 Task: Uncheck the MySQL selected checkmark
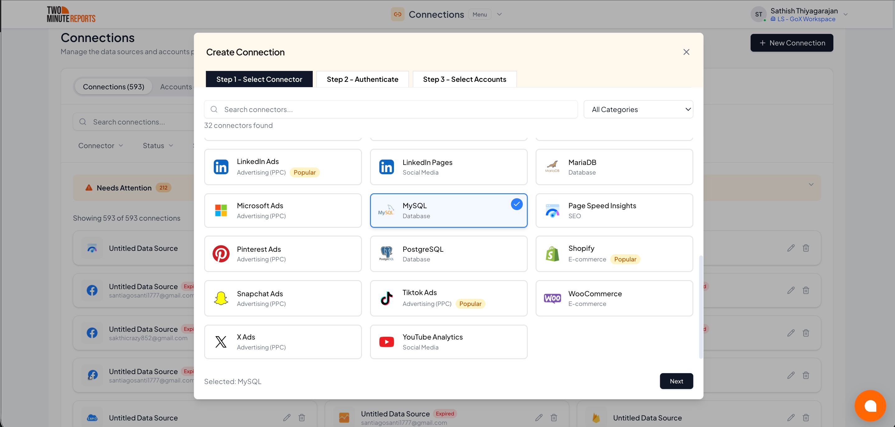(x=517, y=204)
